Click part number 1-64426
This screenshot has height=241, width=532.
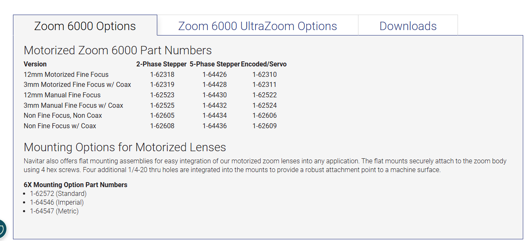[215, 74]
